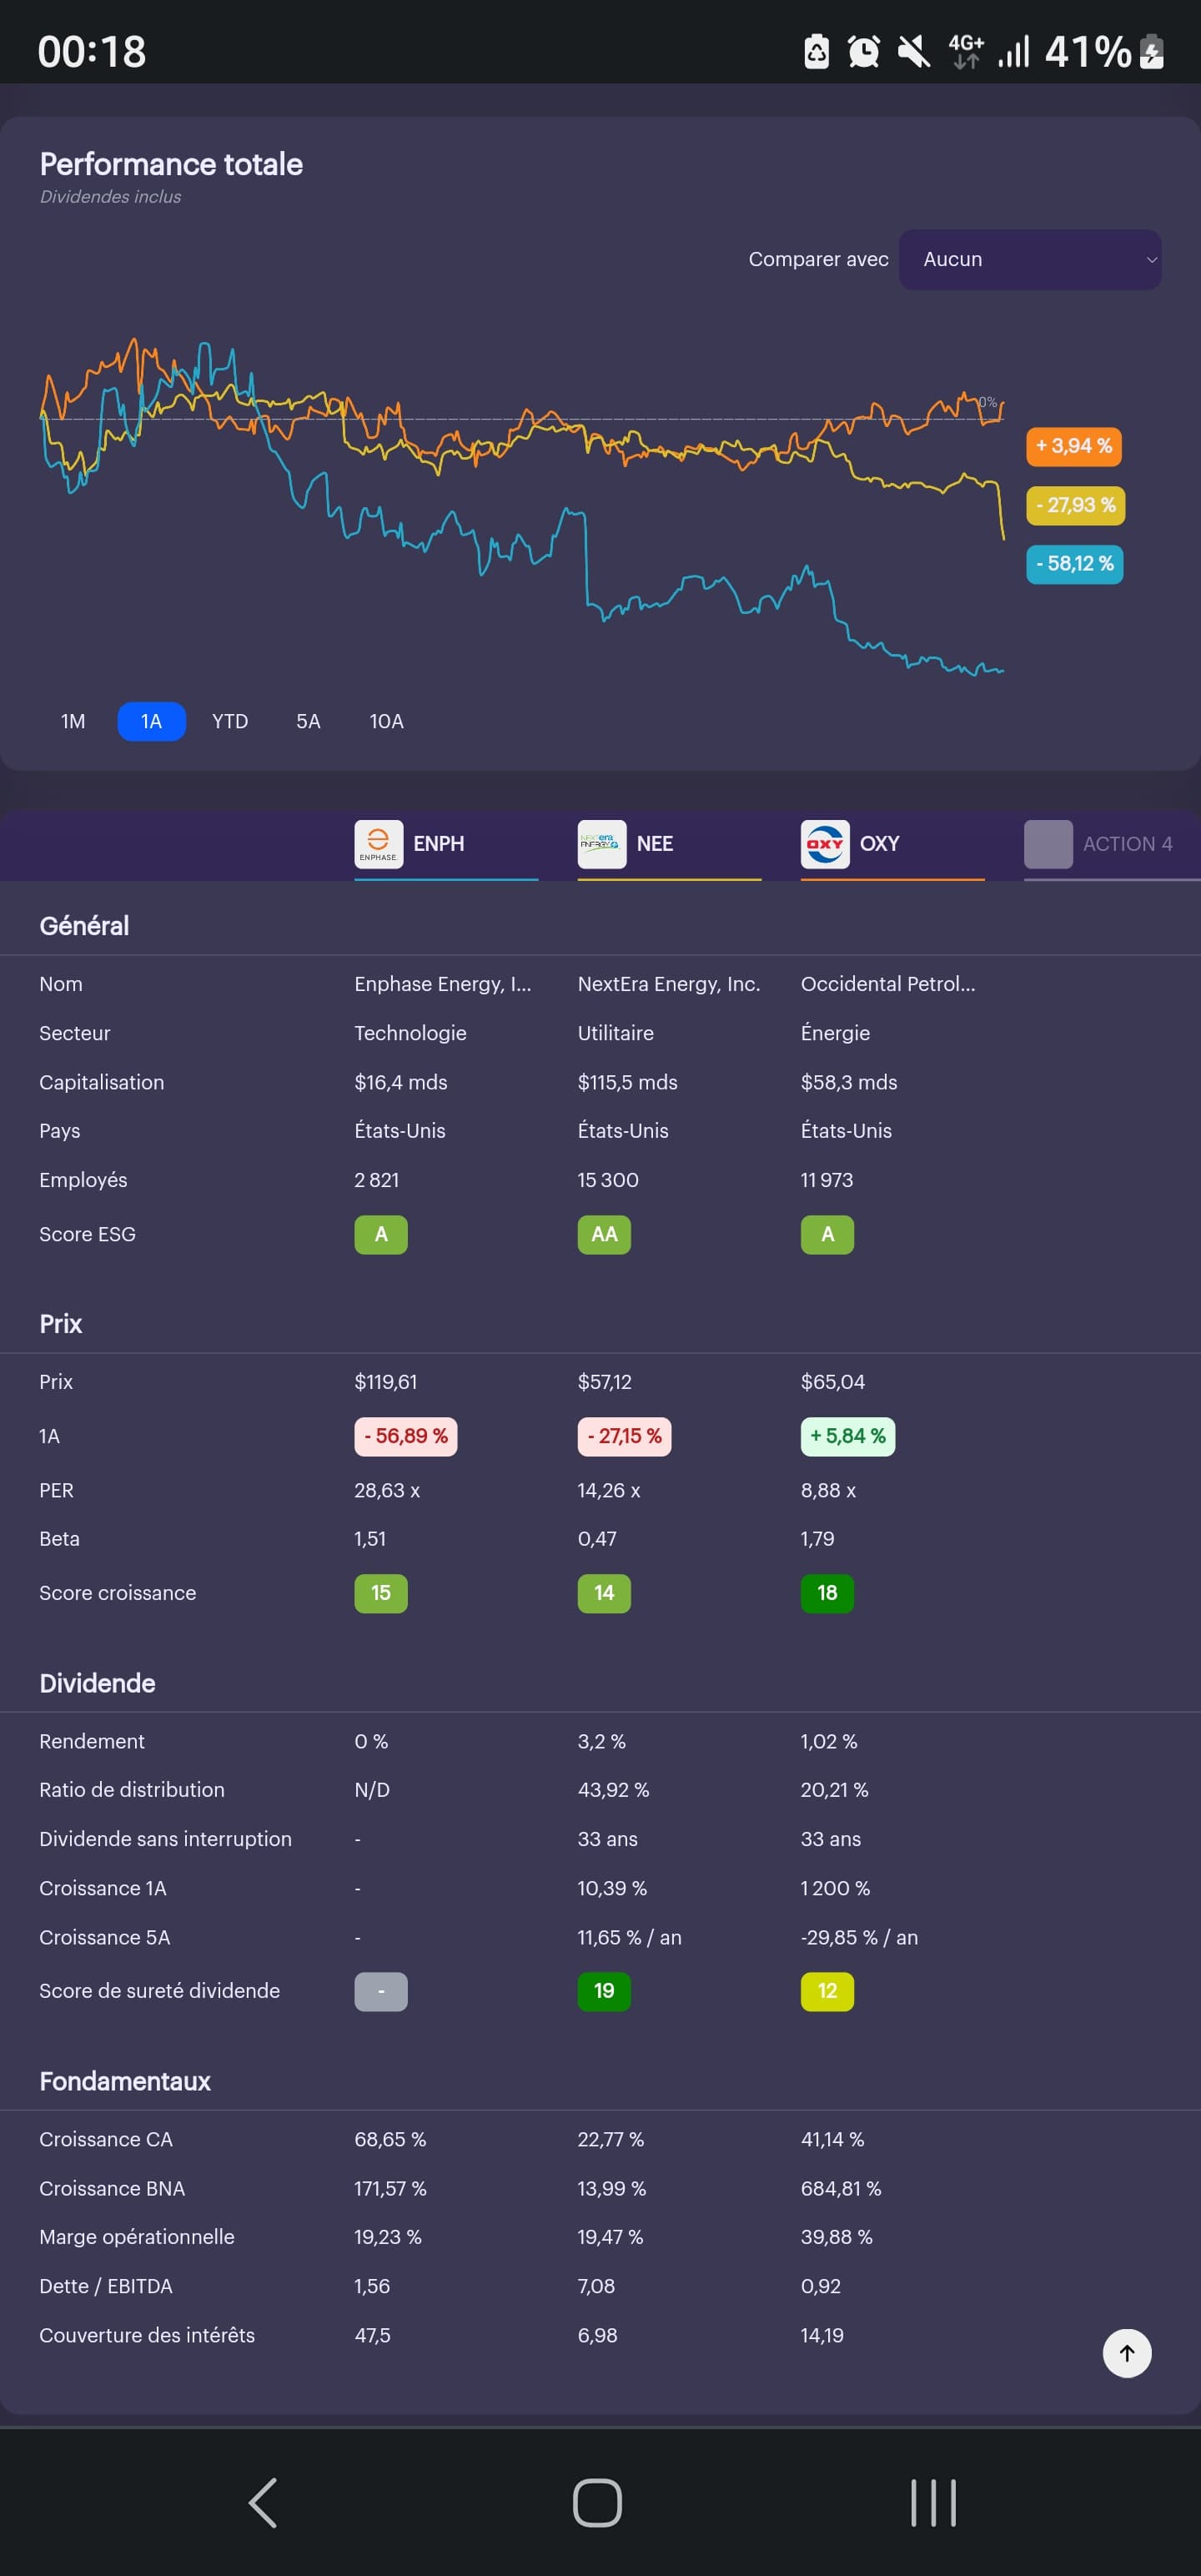Tap the 'Rendement' row label

point(92,1741)
